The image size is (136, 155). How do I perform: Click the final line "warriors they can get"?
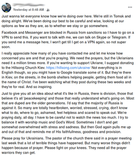pos(18,152)
